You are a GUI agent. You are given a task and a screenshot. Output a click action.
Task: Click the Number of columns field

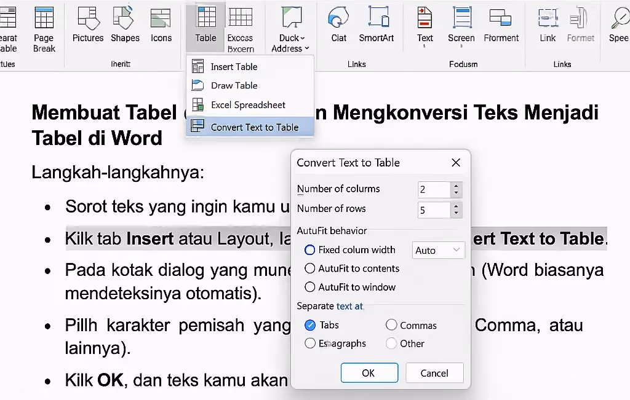pos(434,189)
